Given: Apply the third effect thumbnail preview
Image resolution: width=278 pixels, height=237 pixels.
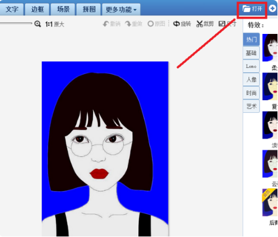Looking at the screenshot, I should click(x=270, y=125).
